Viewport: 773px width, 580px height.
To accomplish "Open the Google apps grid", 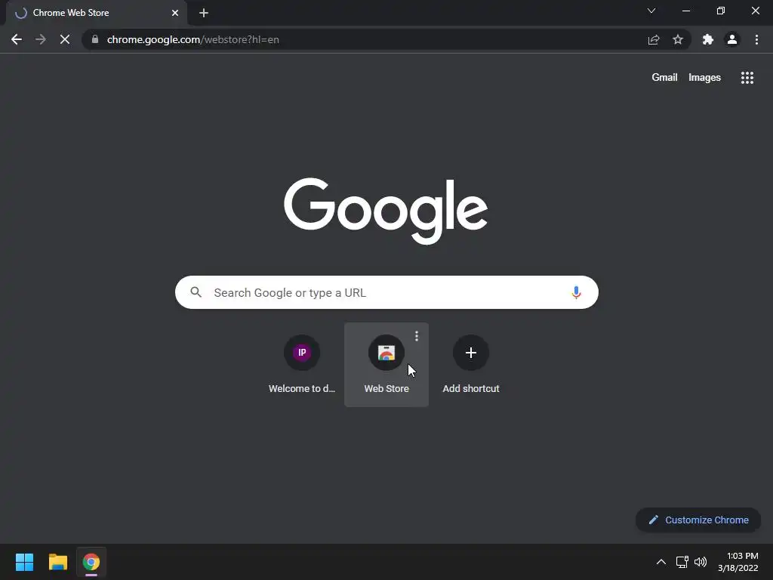I will tap(747, 78).
